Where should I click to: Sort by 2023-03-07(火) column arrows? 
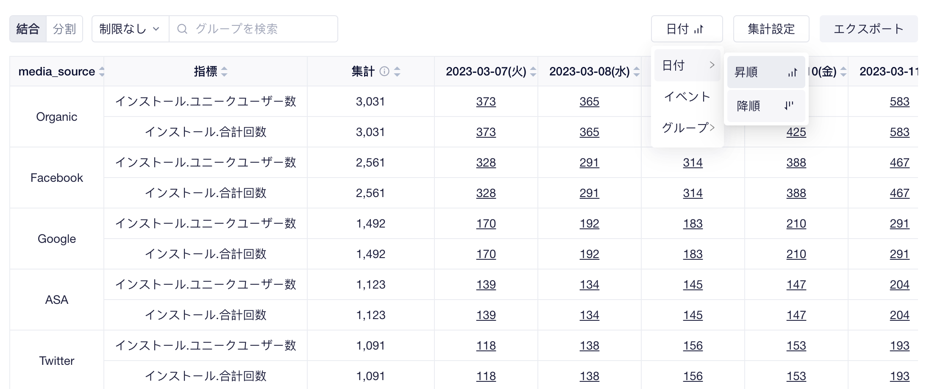point(533,72)
